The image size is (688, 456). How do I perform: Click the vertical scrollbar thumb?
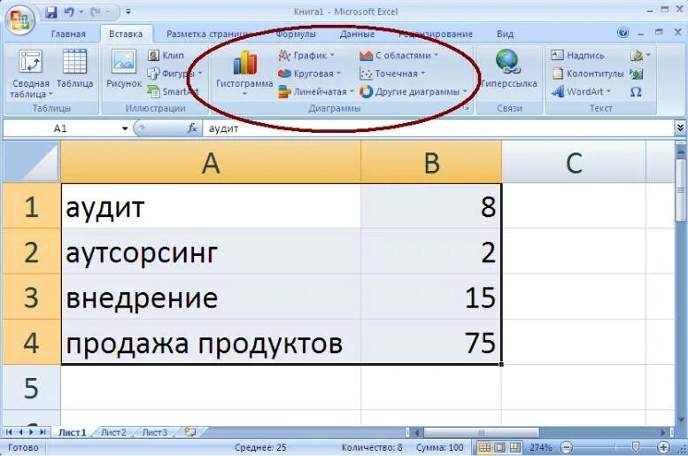click(x=681, y=190)
